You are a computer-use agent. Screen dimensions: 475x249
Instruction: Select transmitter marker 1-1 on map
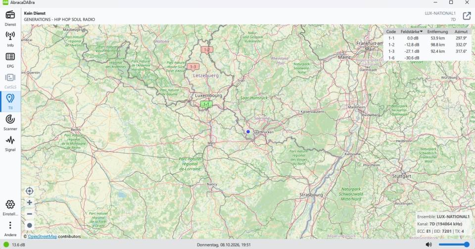(x=206, y=105)
